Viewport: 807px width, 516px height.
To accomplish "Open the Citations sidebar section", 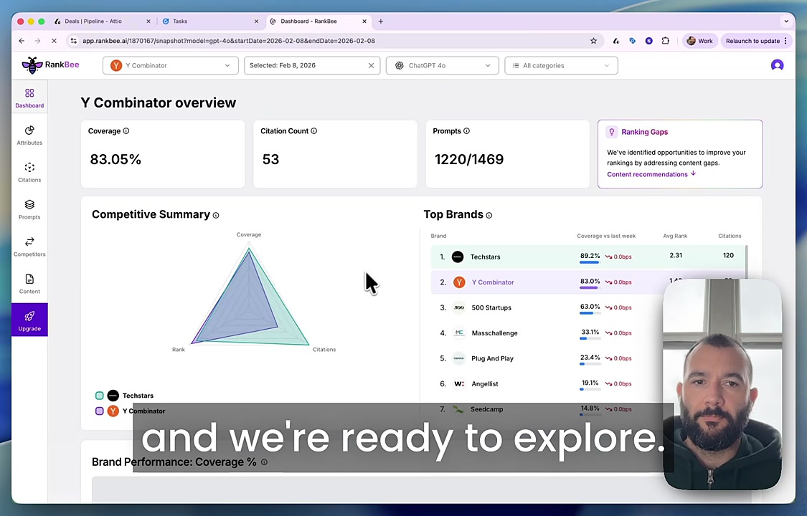I will click(x=29, y=172).
